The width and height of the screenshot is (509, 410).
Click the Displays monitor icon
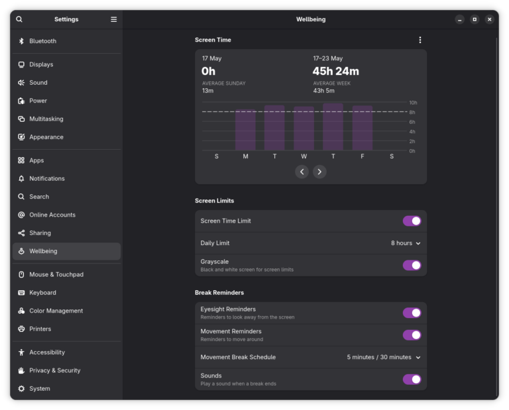[x=21, y=64]
